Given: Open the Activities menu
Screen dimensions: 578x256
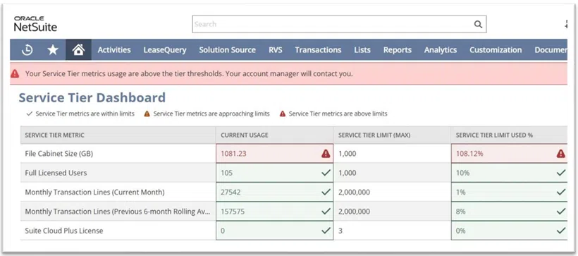Looking at the screenshot, I should tap(114, 50).
